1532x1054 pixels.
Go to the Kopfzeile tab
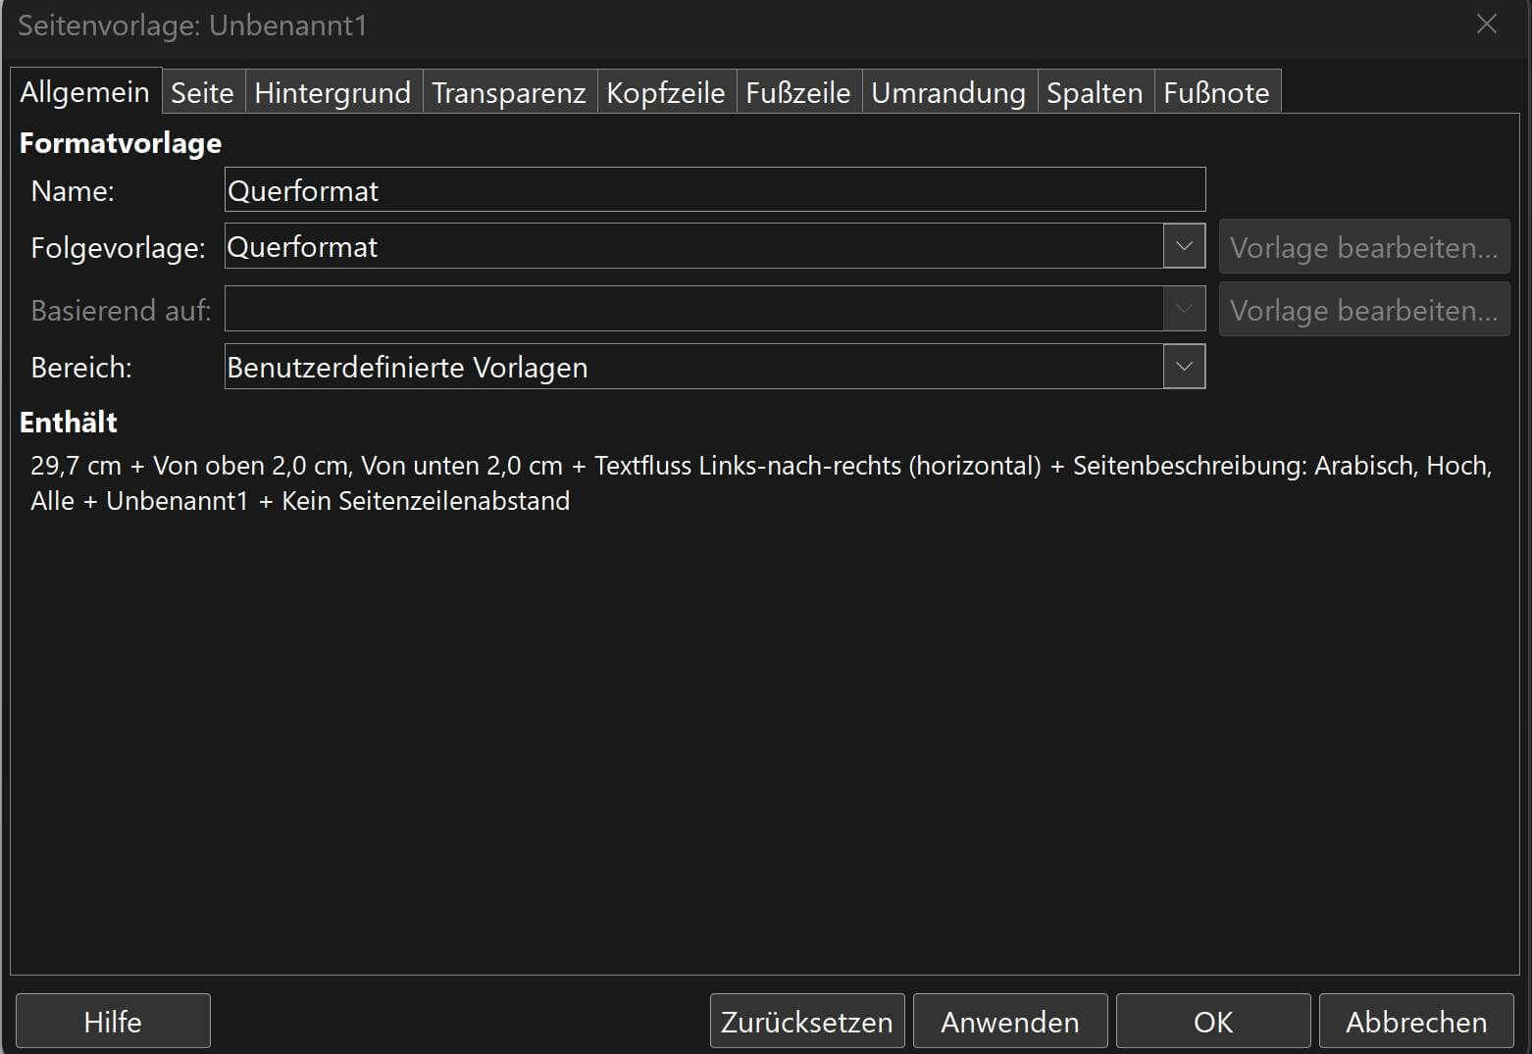pyautogui.click(x=665, y=92)
